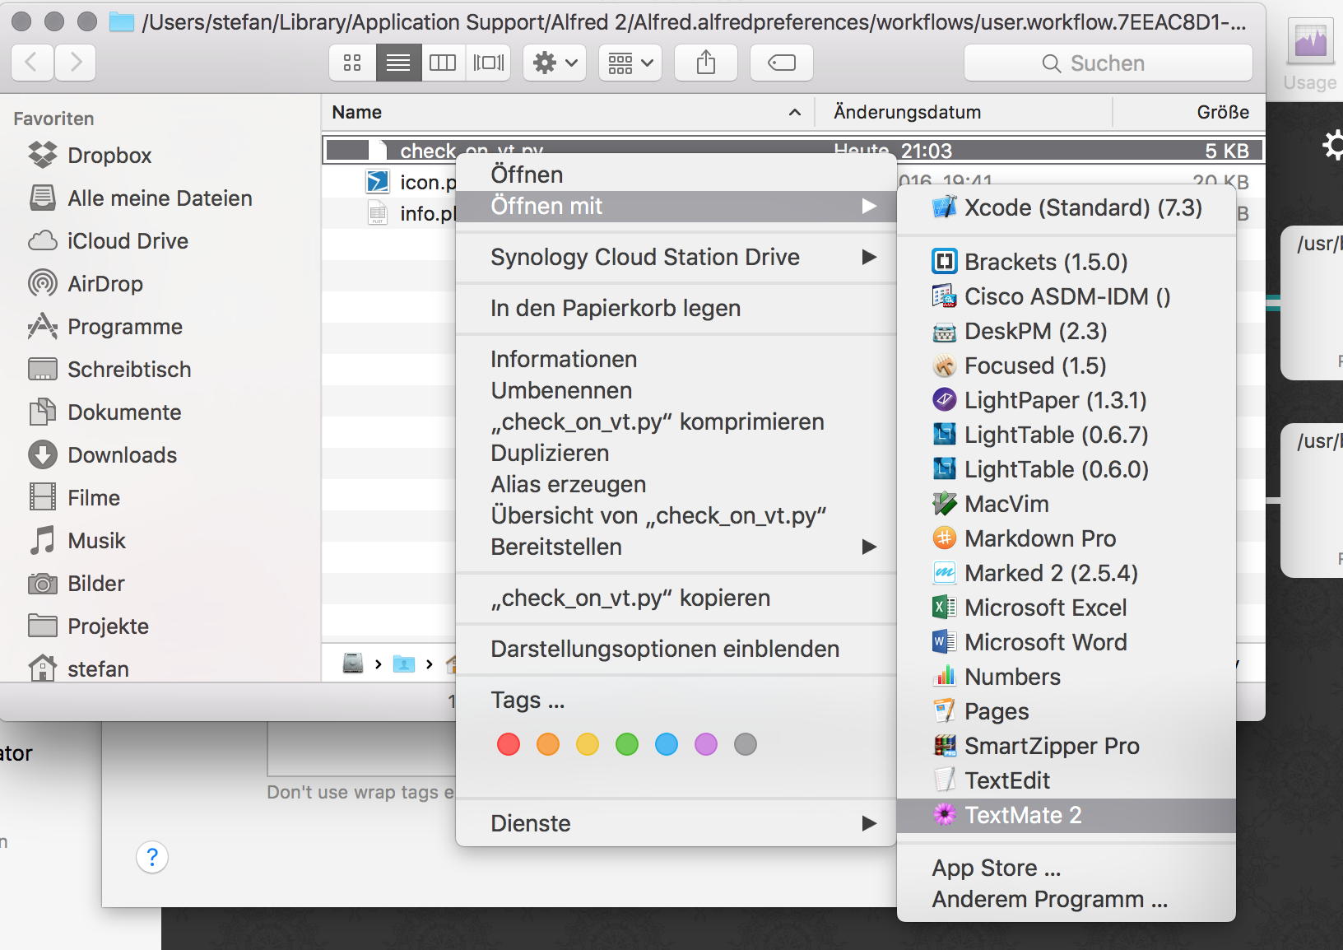1343x950 pixels.
Task: Choose Informationen in context menu
Action: tap(676, 359)
